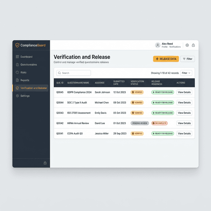Open Questionnaires from the sidebar

31,65
